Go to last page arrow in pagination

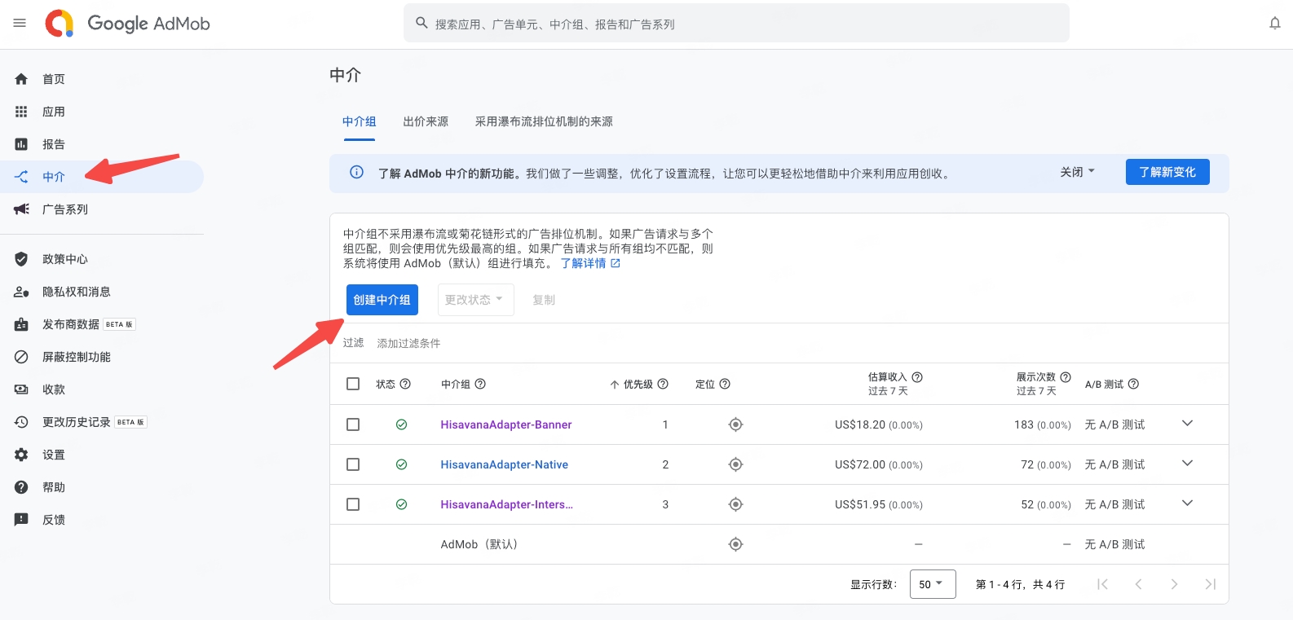(x=1210, y=584)
